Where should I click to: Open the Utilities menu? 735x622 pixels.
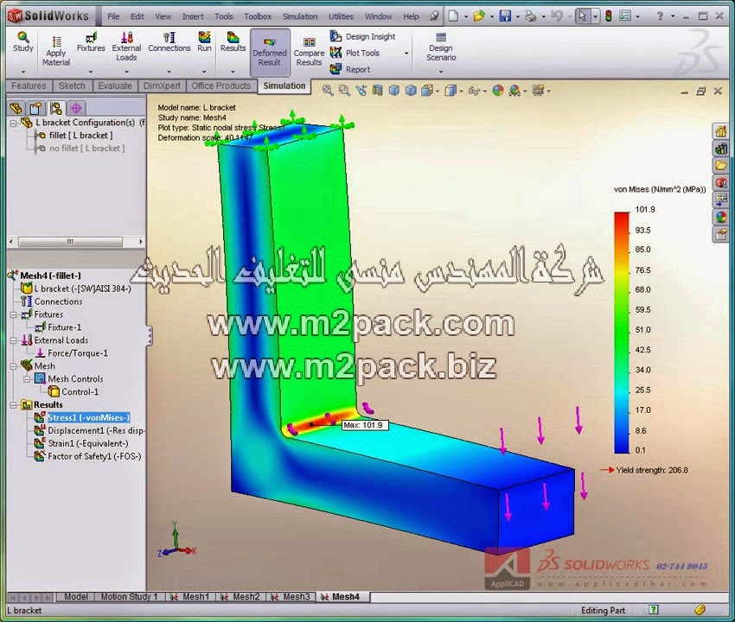pyautogui.click(x=341, y=16)
